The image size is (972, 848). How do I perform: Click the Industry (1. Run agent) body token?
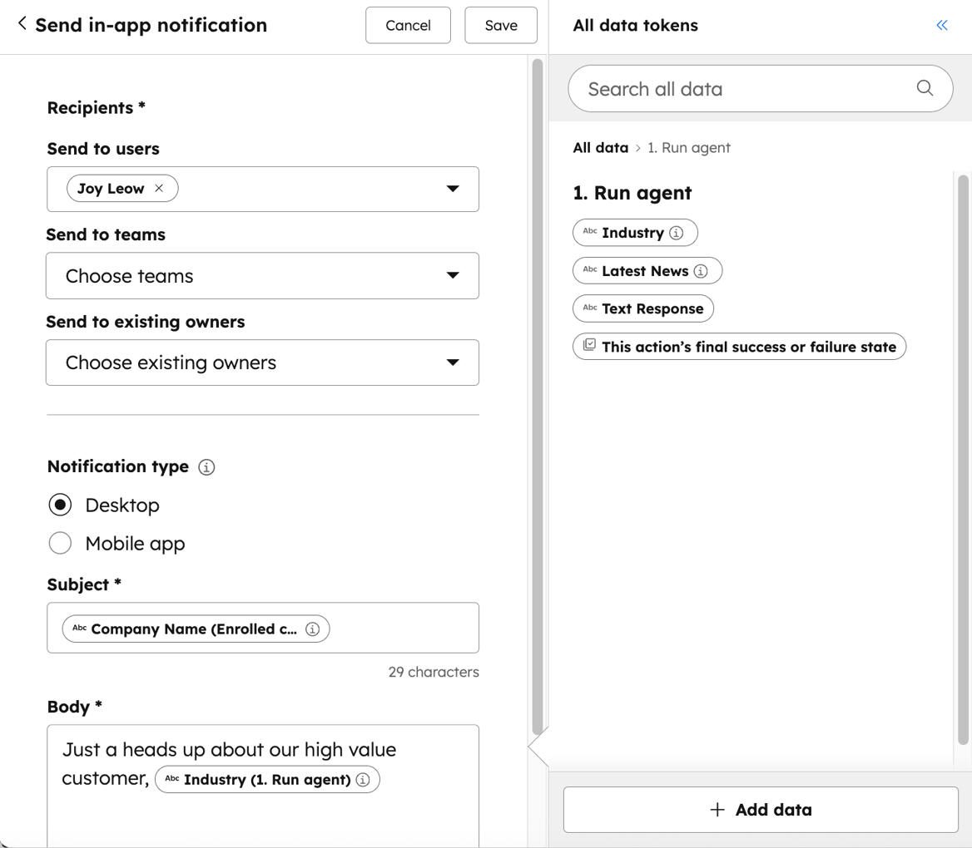click(x=266, y=780)
